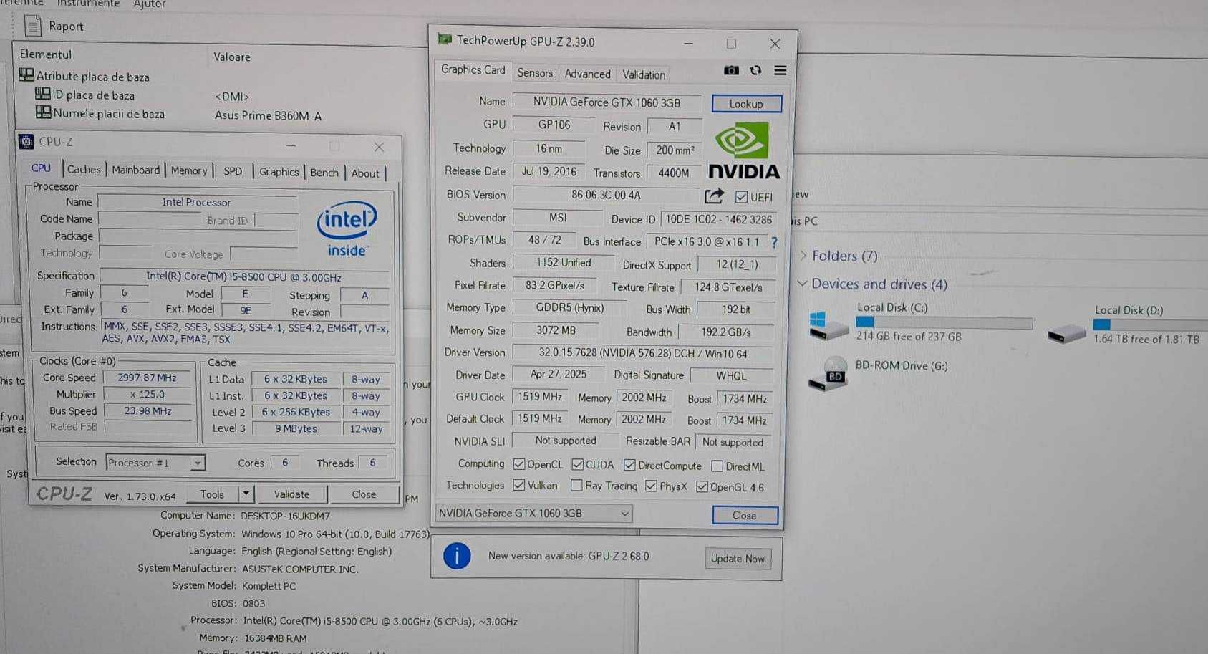
Task: Toggle the Ray Tracing checkbox
Action: (576, 486)
